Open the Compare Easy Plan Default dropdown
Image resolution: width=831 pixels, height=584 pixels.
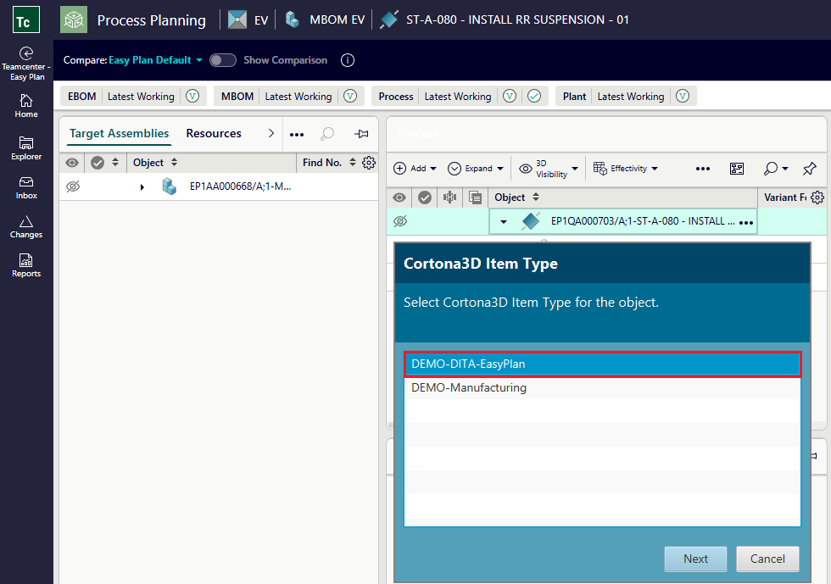(x=154, y=60)
